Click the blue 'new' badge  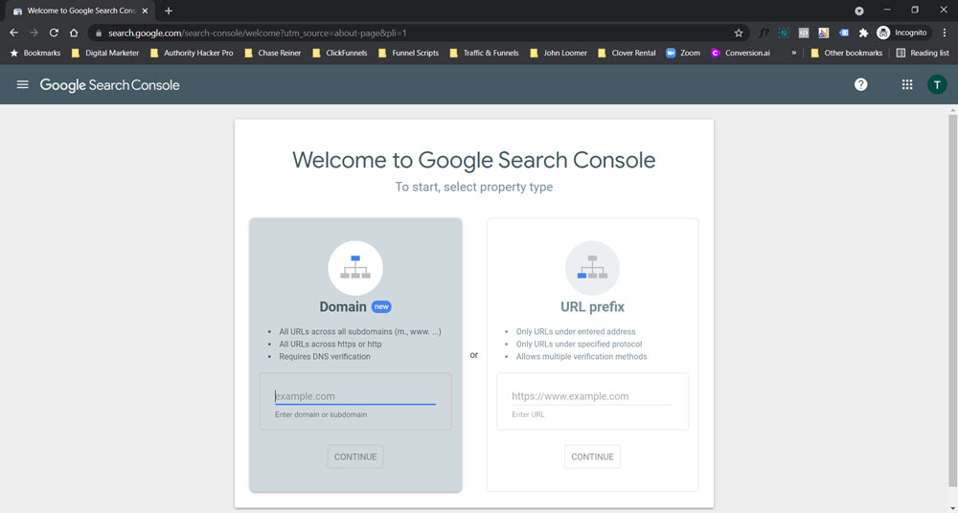(381, 306)
